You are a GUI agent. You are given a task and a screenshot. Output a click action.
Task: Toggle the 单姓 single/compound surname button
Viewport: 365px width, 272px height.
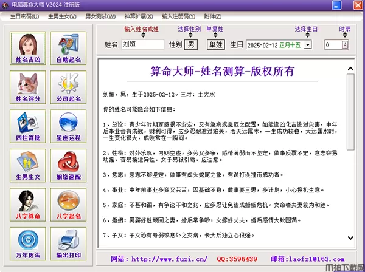click(x=216, y=44)
